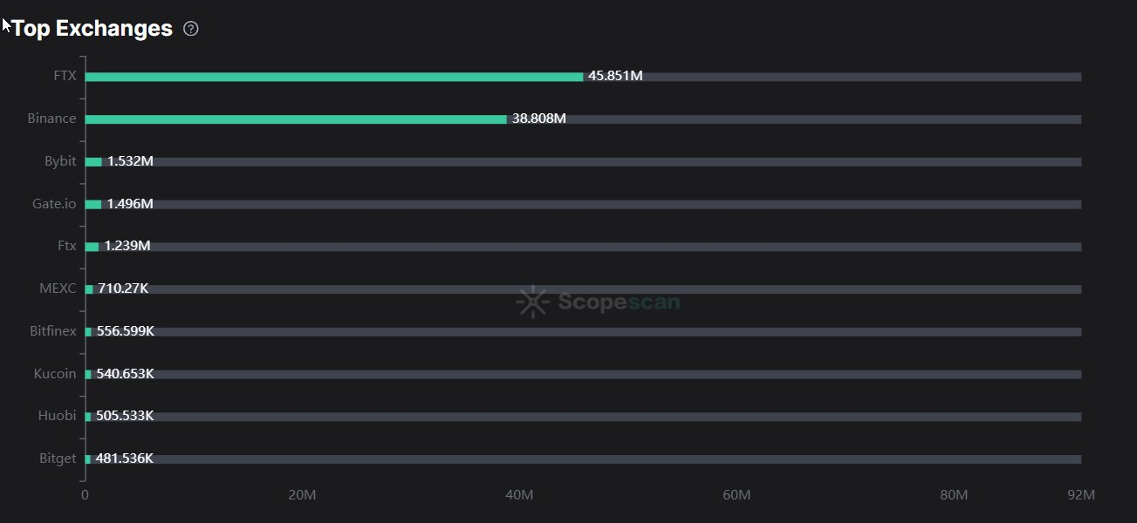Select the FTX axis label
The width and height of the screenshot is (1137, 523).
point(65,76)
